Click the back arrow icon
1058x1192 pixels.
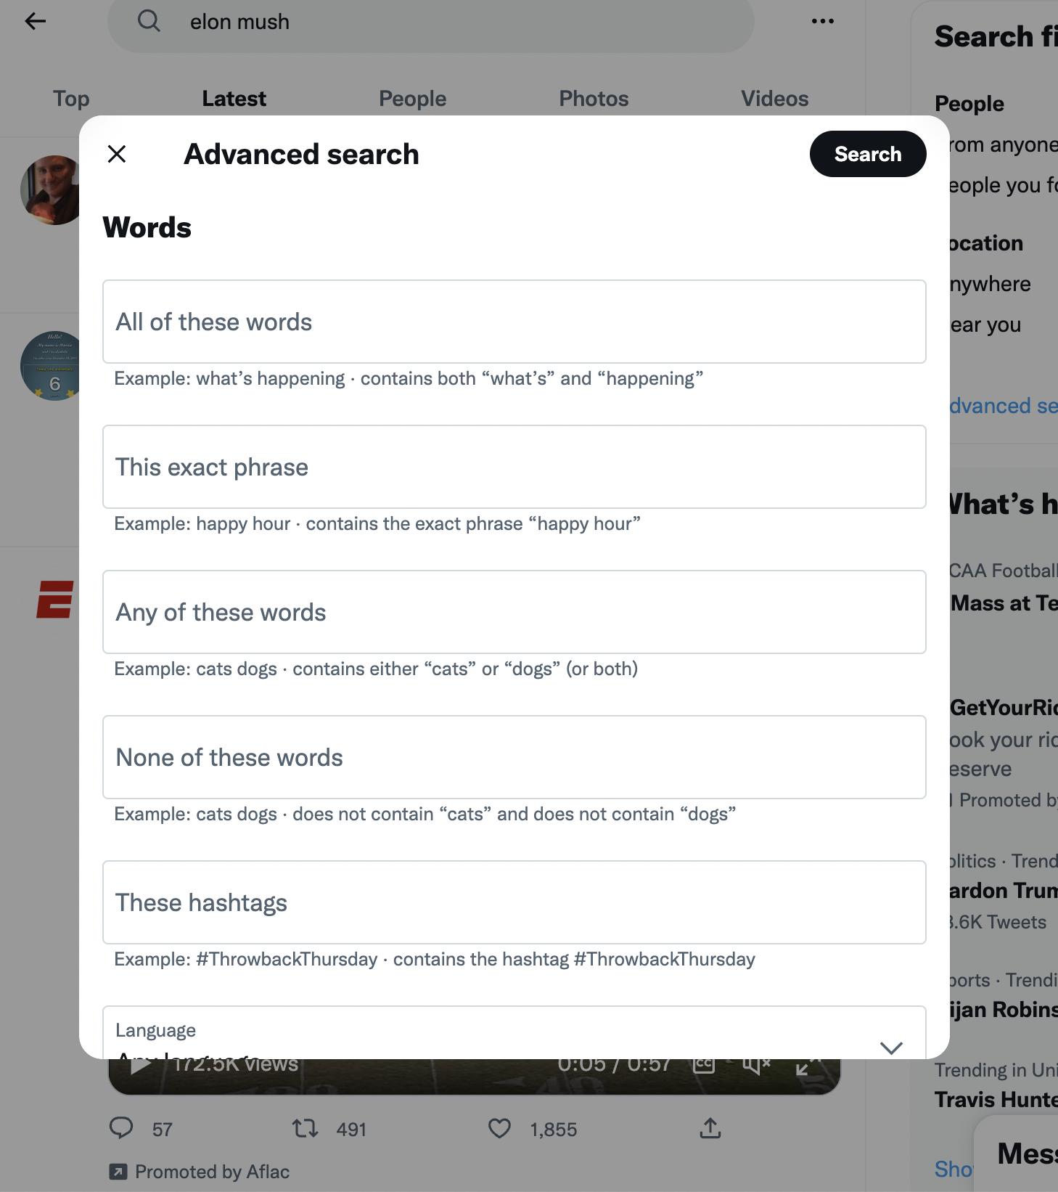point(35,21)
